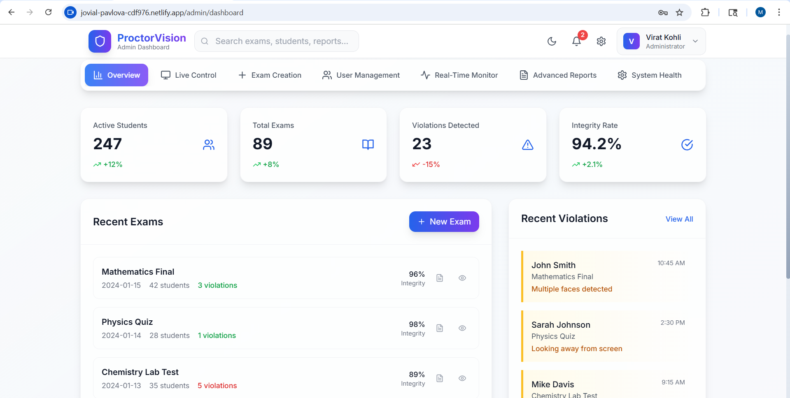Image resolution: width=790 pixels, height=398 pixels.
Task: Click the browser back arrow
Action: pos(12,12)
